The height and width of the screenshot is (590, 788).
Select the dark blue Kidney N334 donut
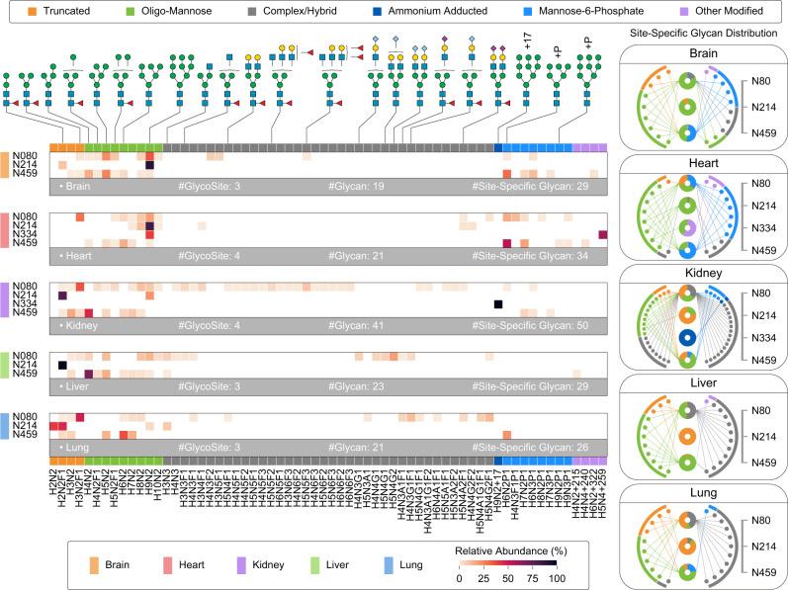(687, 338)
